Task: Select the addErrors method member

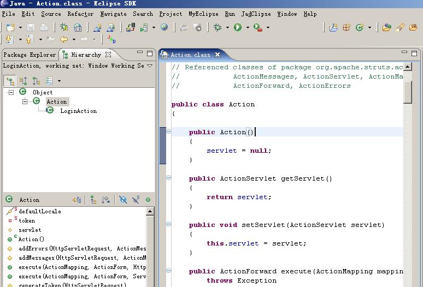Action: tap(83, 248)
